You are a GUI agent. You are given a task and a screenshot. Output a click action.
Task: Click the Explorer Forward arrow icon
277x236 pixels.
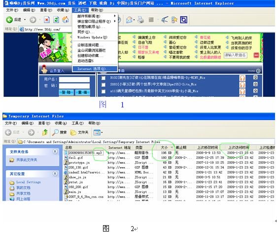click(31, 132)
